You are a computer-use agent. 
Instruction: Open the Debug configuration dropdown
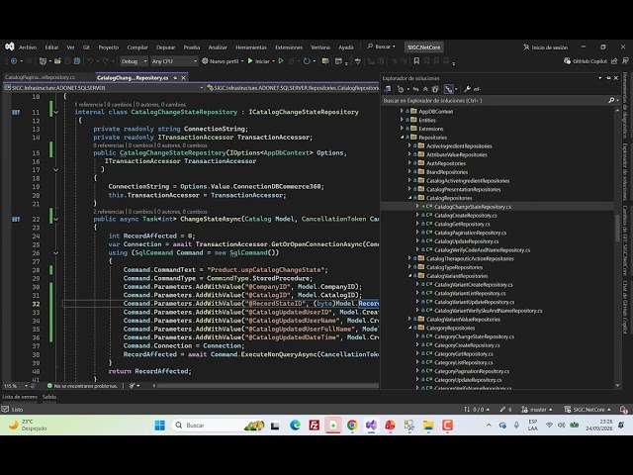click(134, 61)
